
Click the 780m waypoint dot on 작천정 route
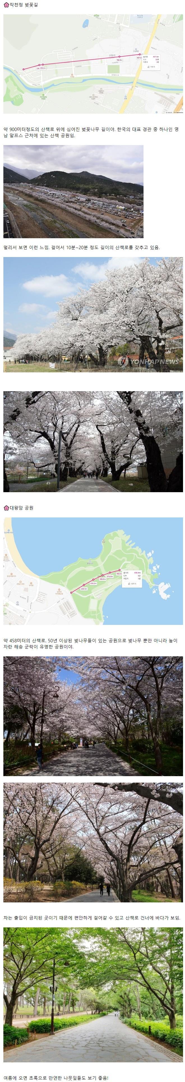pyautogui.click(x=120, y=56)
